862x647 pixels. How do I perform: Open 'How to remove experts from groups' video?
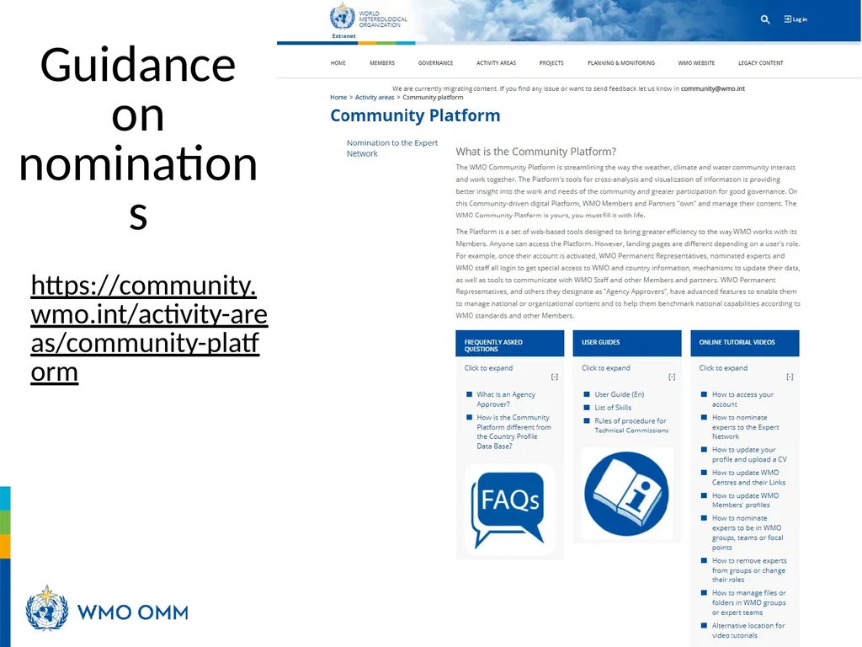[749, 570]
